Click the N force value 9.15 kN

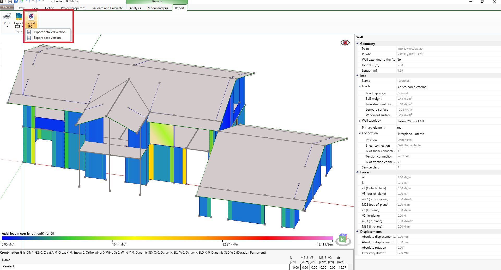(402, 183)
